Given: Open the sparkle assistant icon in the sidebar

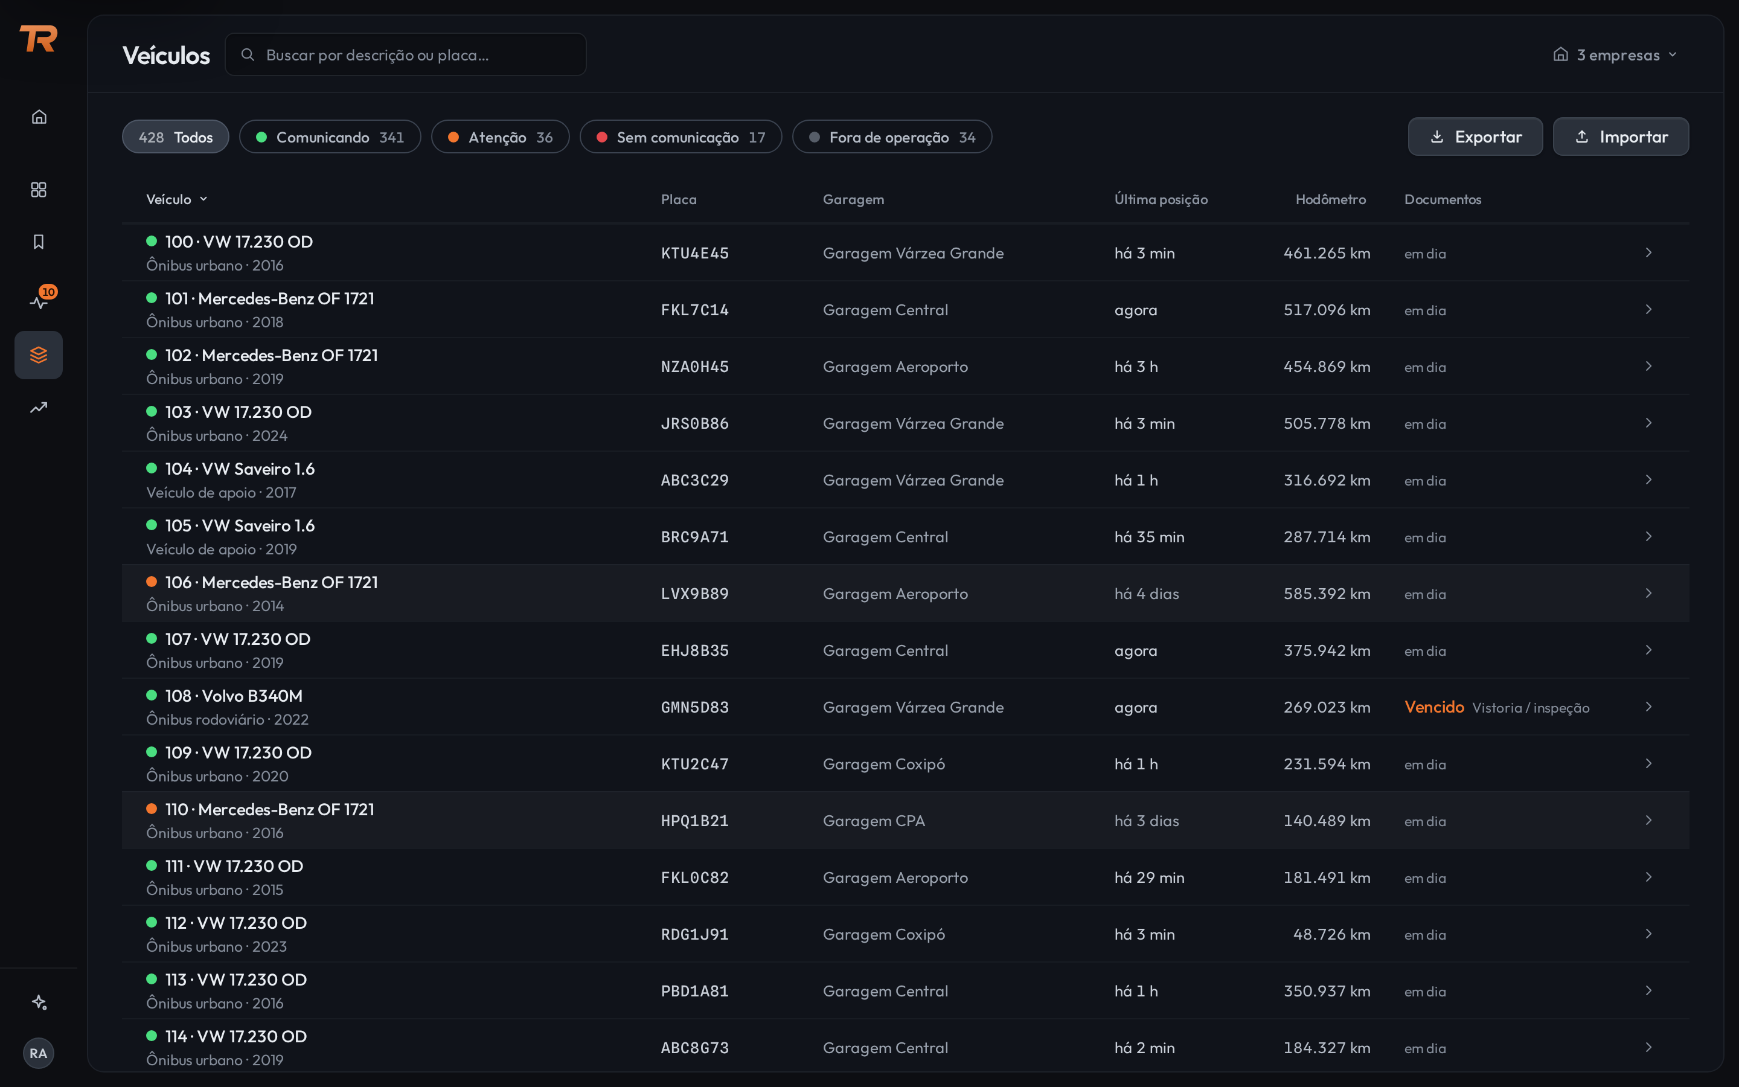Looking at the screenshot, I should pos(39,1002).
